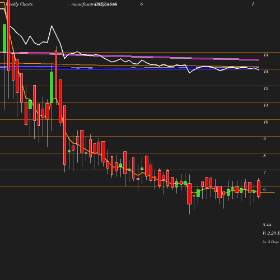Select the 9 price axis label
Viewport: 280px width, 280px height.
click(x=264, y=139)
